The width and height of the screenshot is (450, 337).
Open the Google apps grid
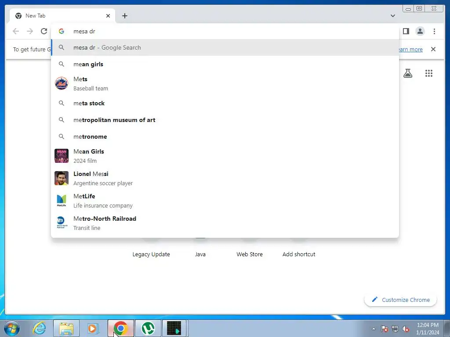tap(429, 73)
